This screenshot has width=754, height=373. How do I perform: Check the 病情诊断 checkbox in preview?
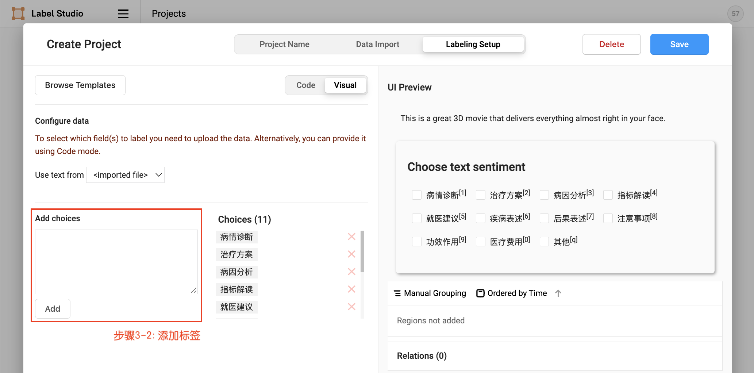[417, 195]
